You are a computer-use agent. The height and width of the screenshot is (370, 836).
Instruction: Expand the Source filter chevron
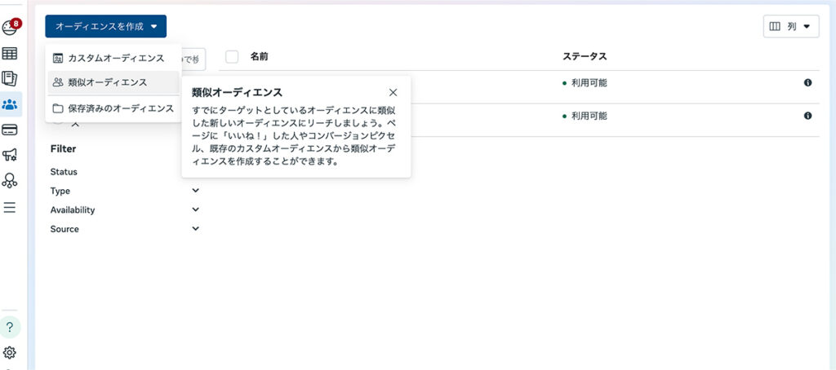[196, 229]
